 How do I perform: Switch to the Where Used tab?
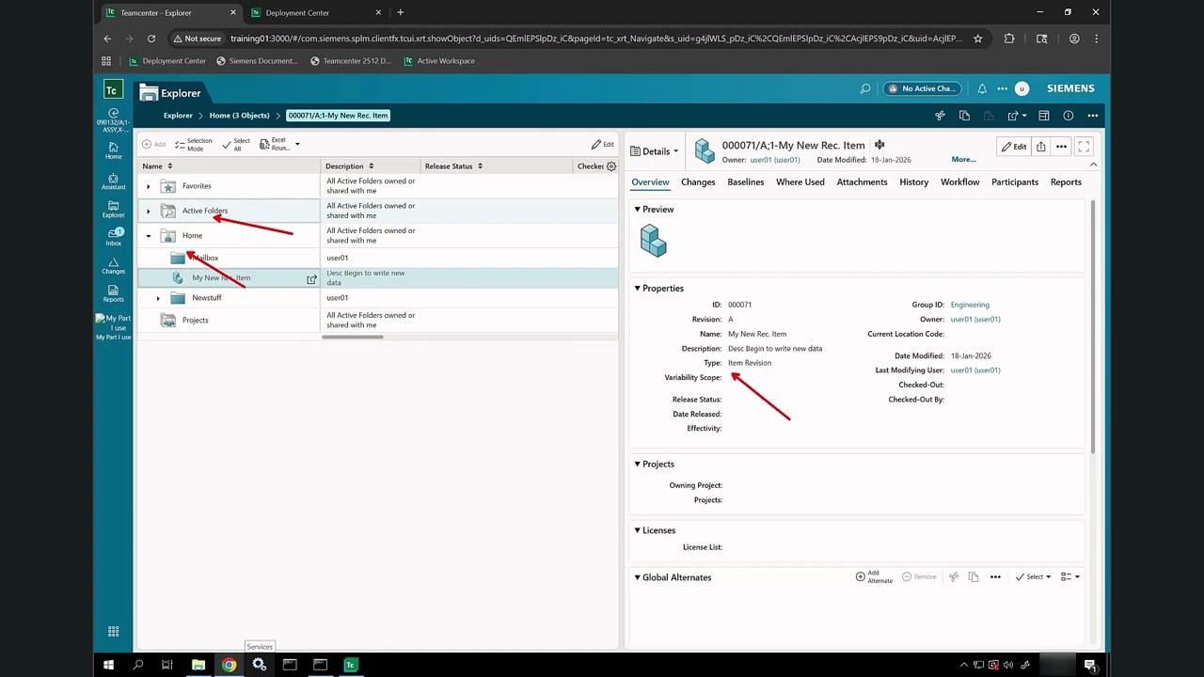point(800,182)
